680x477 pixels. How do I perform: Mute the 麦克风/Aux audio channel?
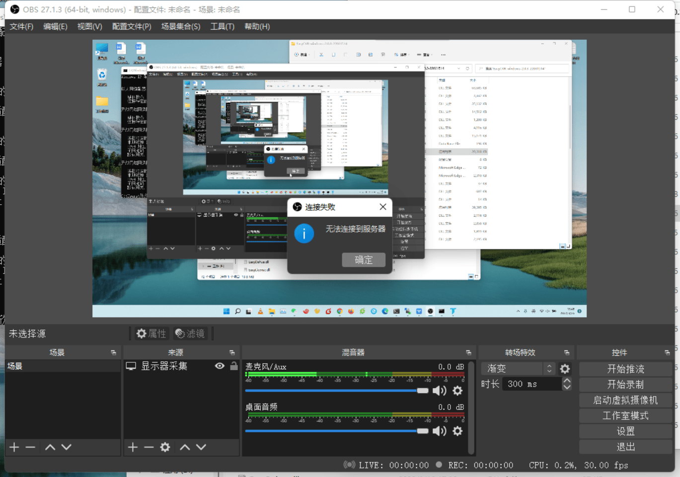(x=440, y=391)
